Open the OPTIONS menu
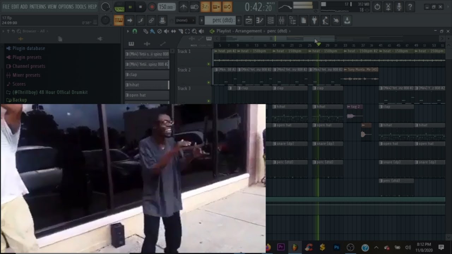Screen dimensions: 452x254 click(x=66, y=7)
